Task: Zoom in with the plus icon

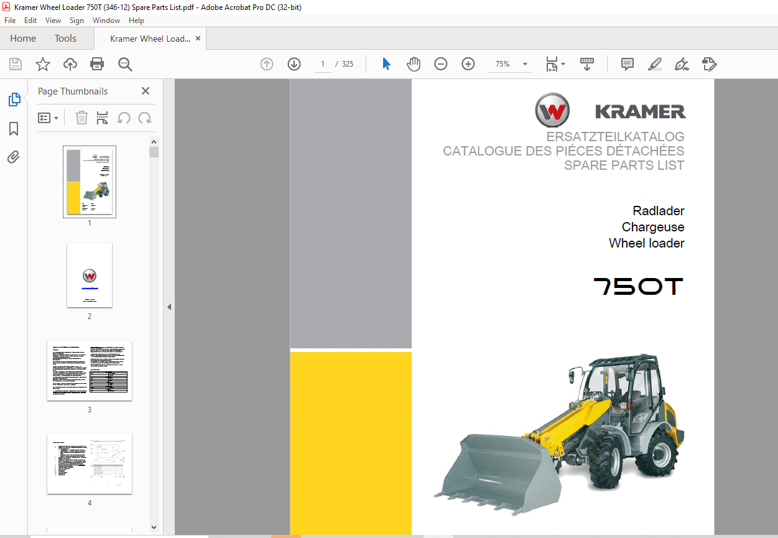Action: click(468, 64)
